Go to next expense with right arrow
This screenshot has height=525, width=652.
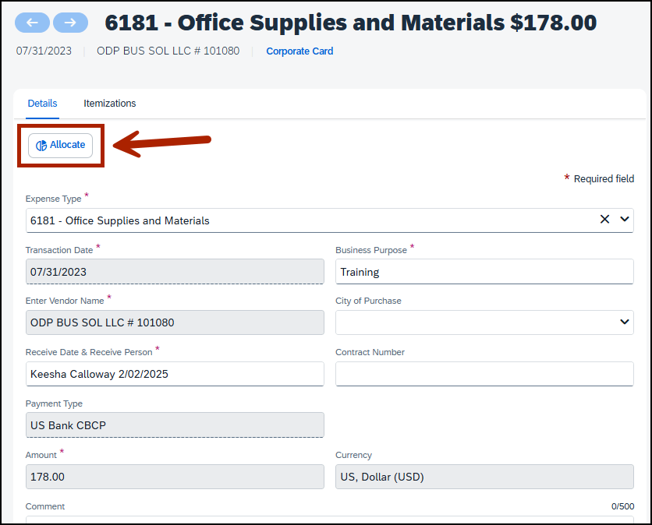coord(70,23)
